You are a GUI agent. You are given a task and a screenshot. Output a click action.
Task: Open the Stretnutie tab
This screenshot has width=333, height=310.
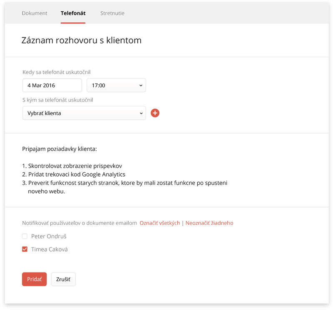[x=112, y=13]
